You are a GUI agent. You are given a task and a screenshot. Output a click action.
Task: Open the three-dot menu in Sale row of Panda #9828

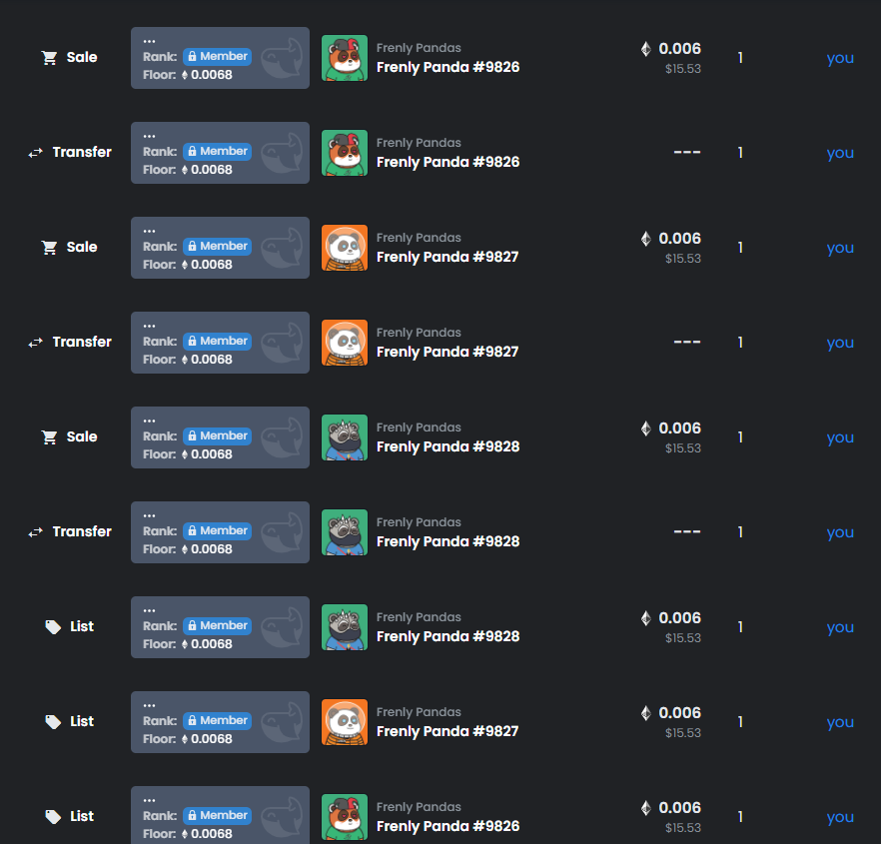[x=149, y=422]
